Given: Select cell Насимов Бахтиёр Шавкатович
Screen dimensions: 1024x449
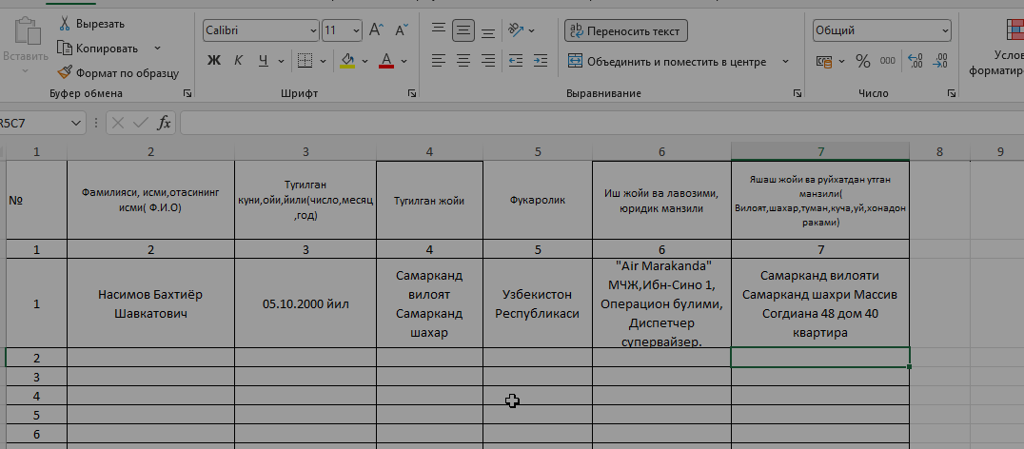Looking at the screenshot, I should 151,303.
